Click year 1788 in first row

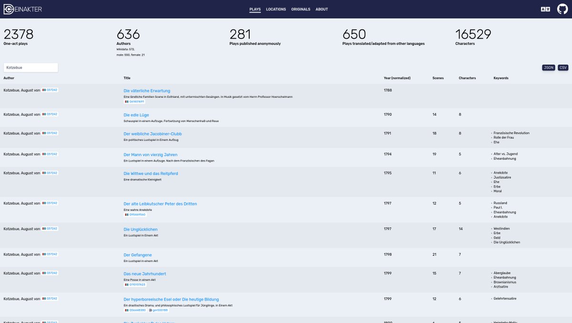(x=388, y=90)
